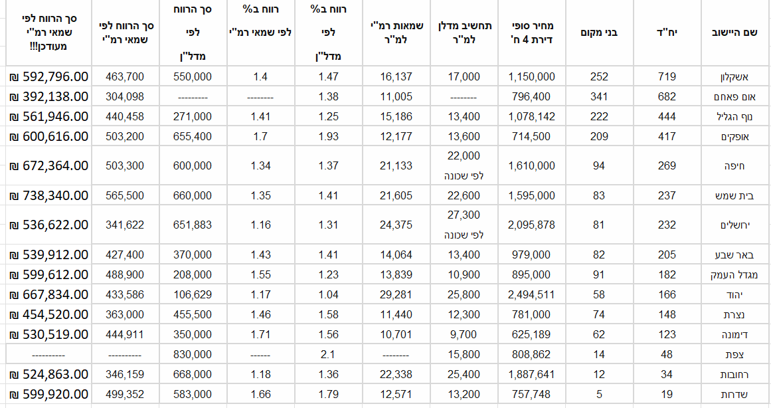Click the שמאות רמ"י למ"ר header
Screen dimensions: 771x408
[397, 33]
